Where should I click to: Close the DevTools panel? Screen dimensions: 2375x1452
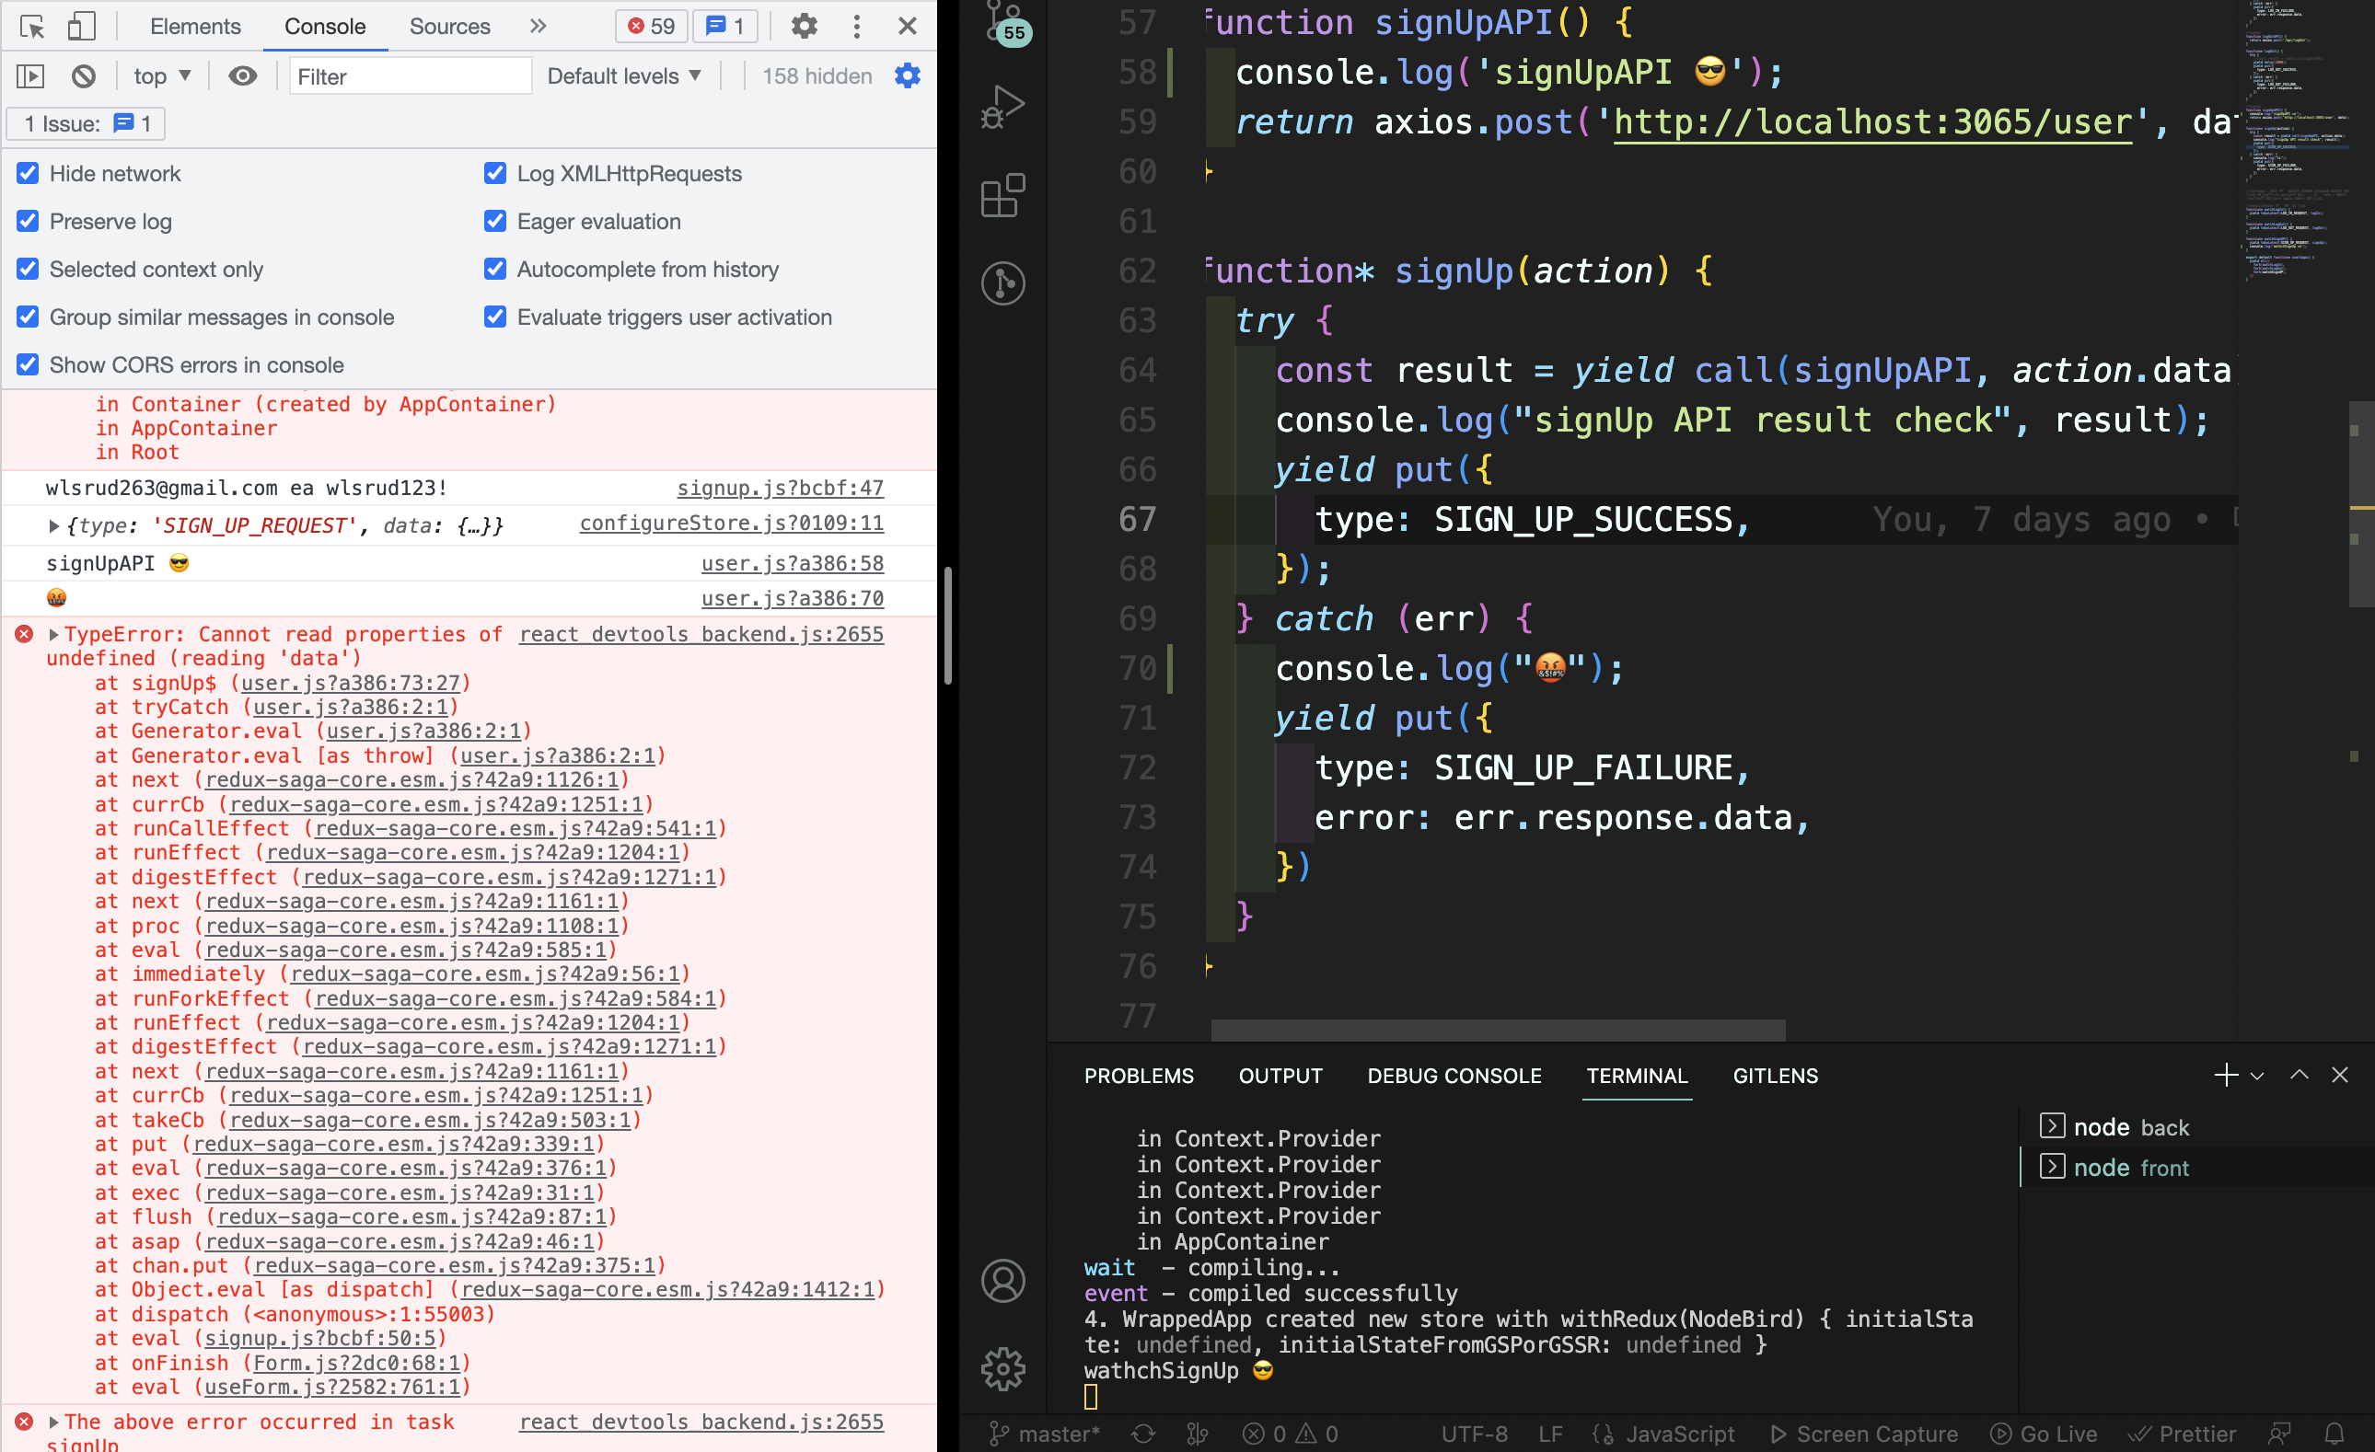(907, 26)
